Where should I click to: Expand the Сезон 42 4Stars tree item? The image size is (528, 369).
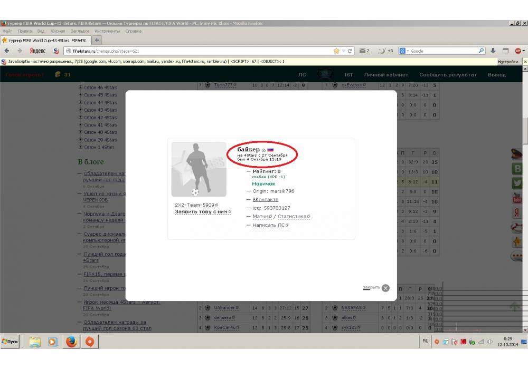[x=81, y=118]
